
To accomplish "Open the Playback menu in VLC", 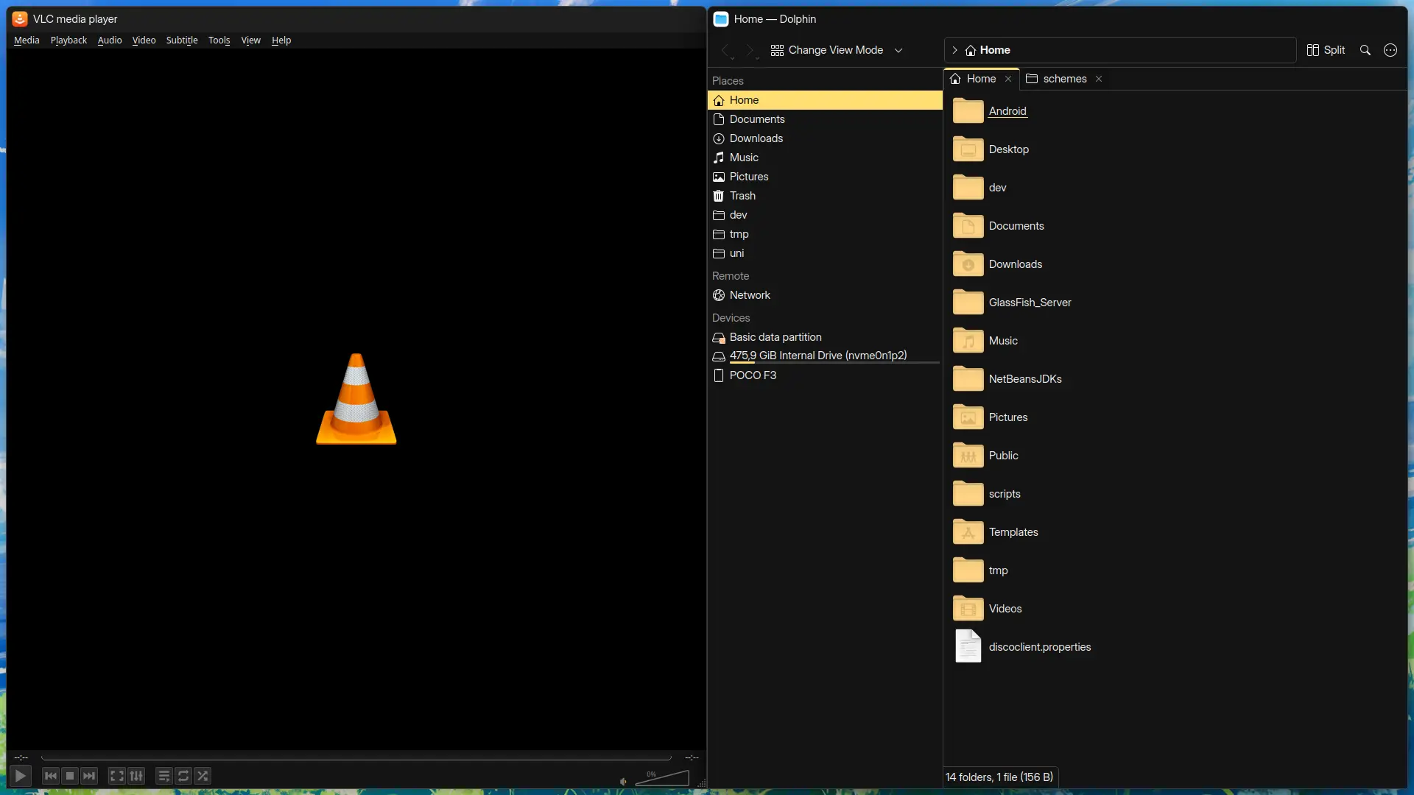I will tap(68, 40).
